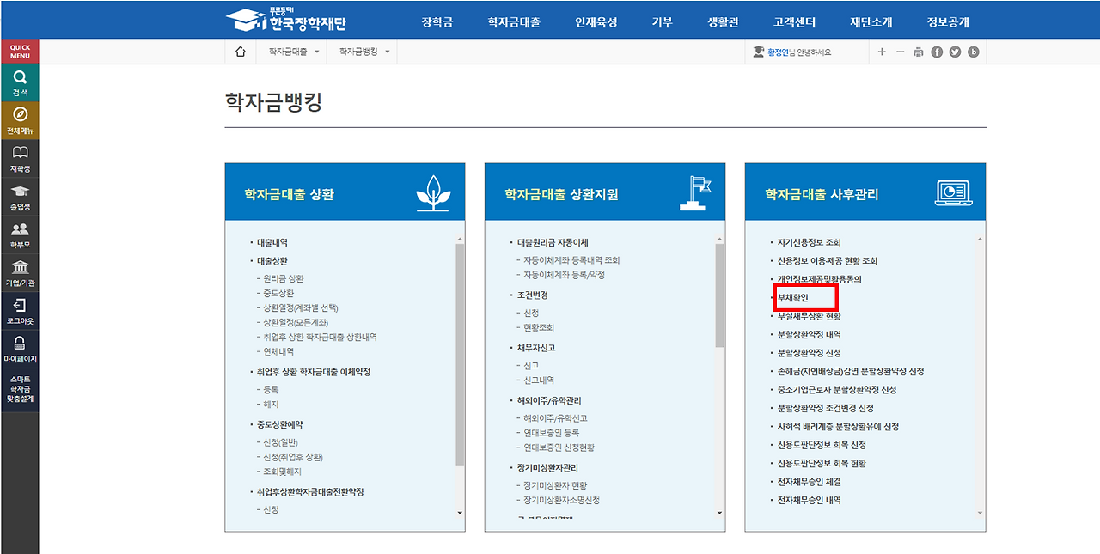Click the home icon in breadcrumb

click(x=241, y=52)
